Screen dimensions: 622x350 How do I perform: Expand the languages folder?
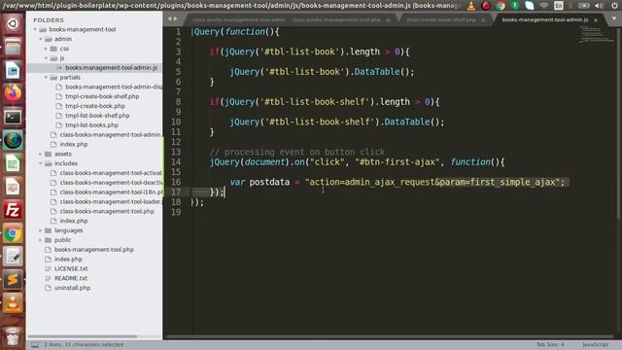pyautogui.click(x=41, y=230)
